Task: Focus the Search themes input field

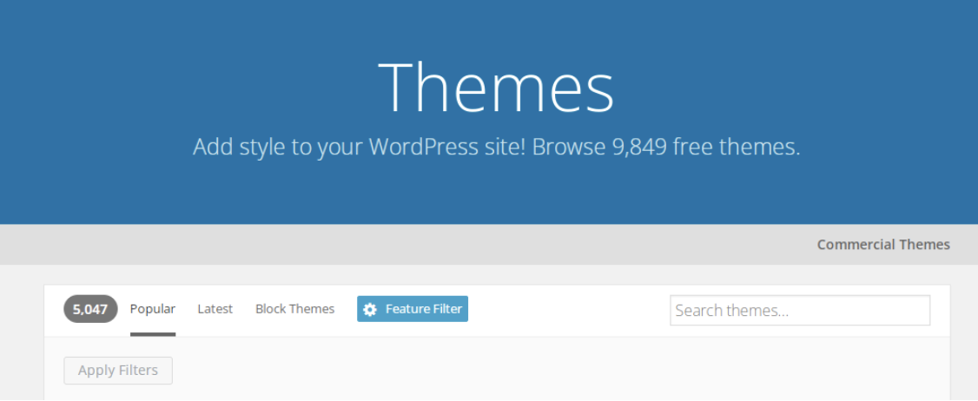Action: click(800, 311)
